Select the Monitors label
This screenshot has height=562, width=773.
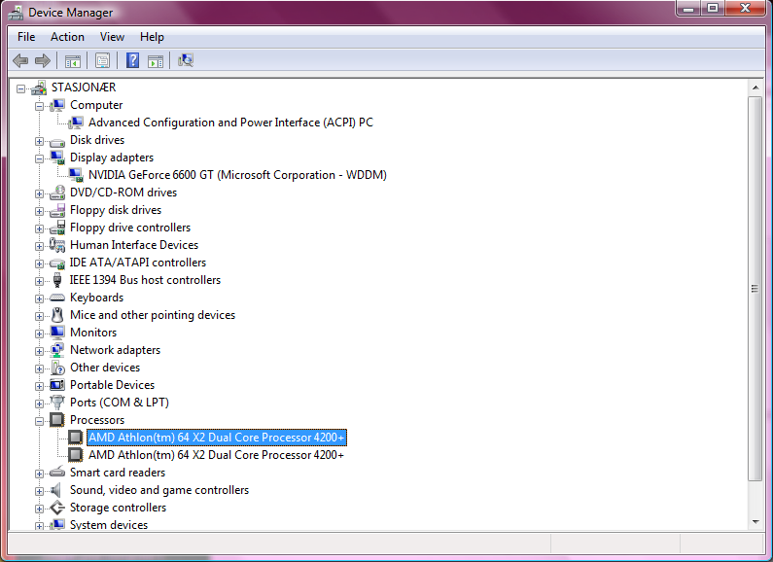tap(93, 333)
